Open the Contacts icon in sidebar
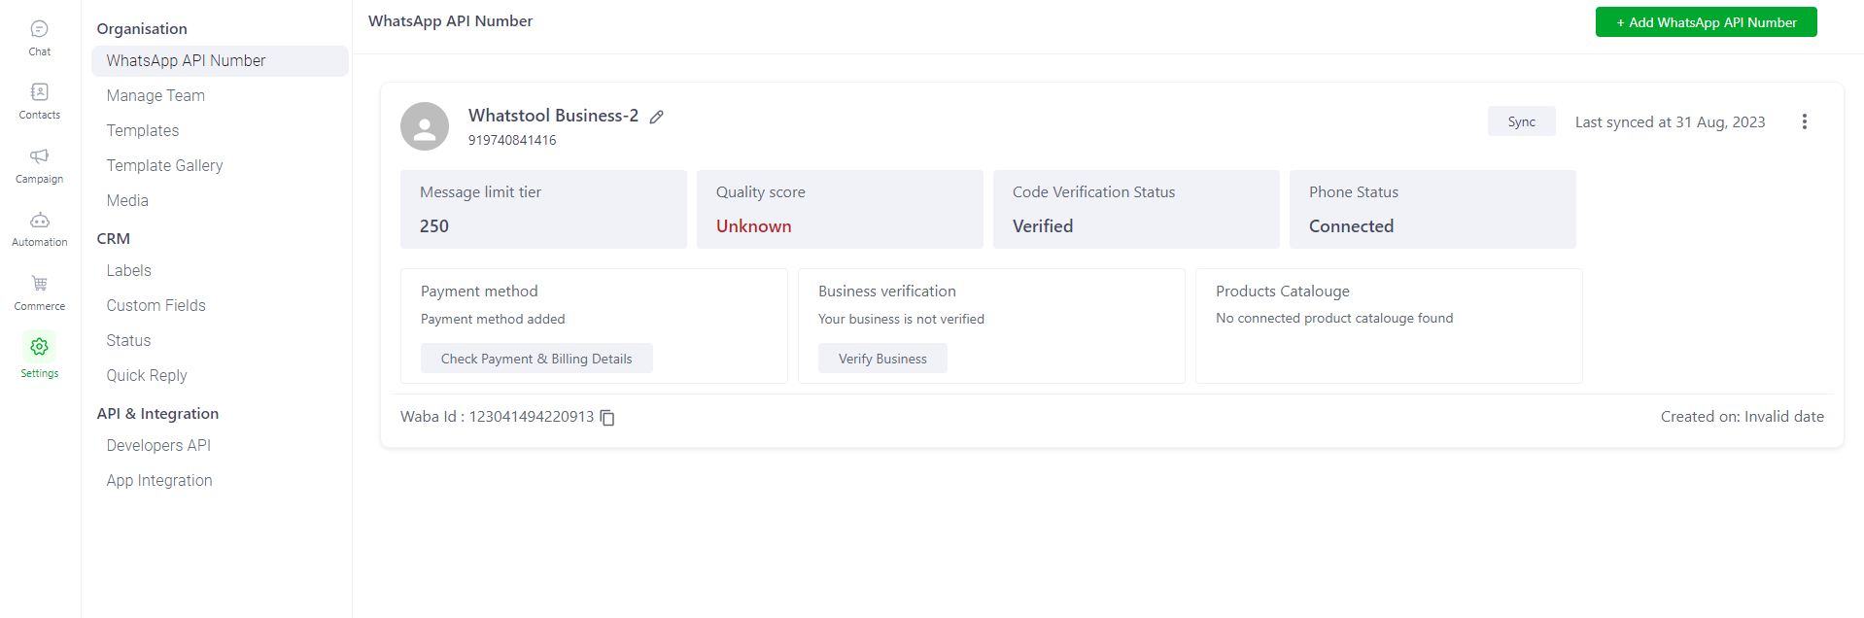Viewport: 1864px width, 618px height. 39,92
